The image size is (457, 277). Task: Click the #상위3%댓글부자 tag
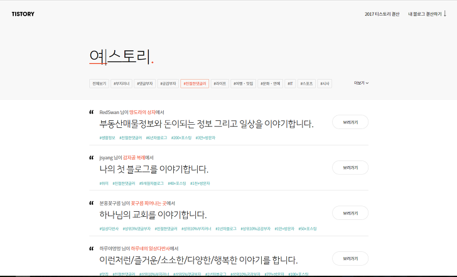(137, 229)
